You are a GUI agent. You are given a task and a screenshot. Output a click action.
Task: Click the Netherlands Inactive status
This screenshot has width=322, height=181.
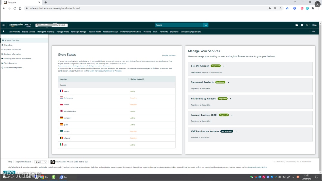coord(133,98)
